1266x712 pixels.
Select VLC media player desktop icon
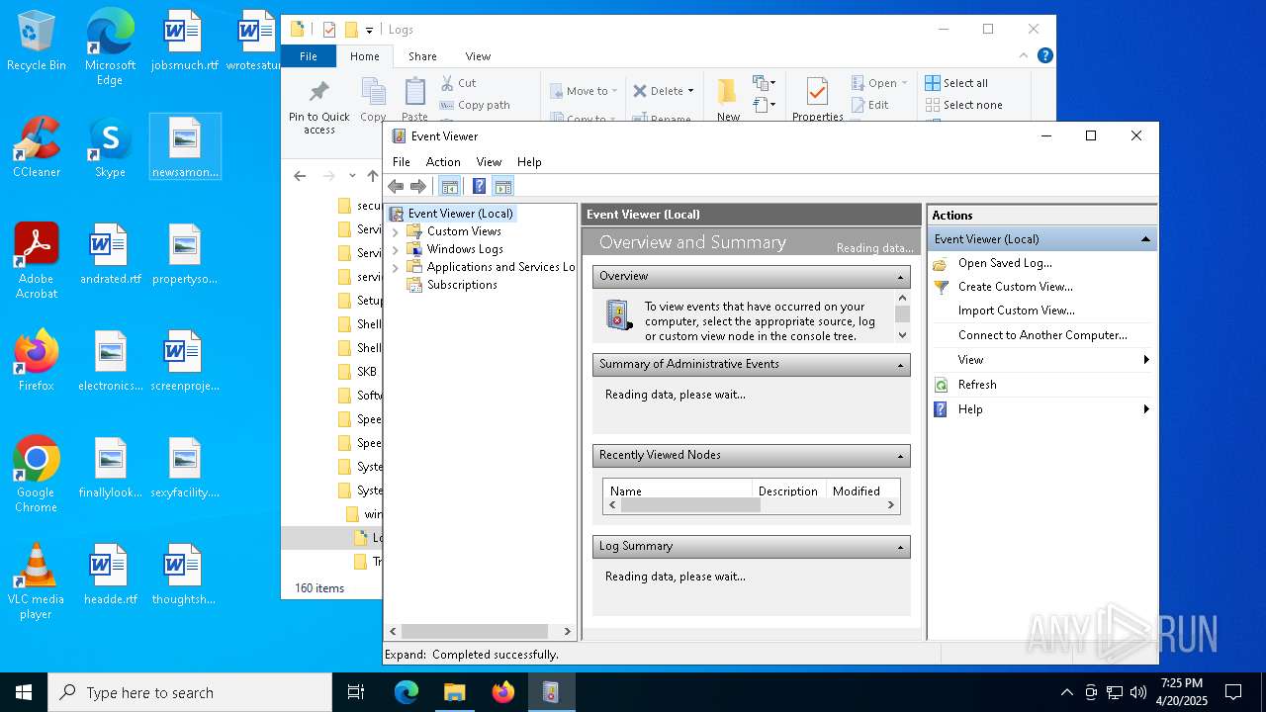pyautogui.click(x=37, y=581)
